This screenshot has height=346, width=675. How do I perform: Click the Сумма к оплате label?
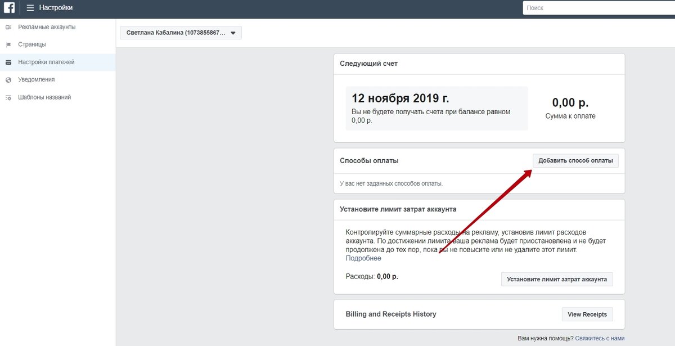pyautogui.click(x=570, y=116)
